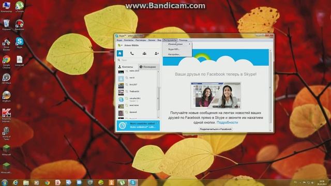Switch to Skype in the taskbar
This screenshot has height=186, width=331.
click(133, 182)
